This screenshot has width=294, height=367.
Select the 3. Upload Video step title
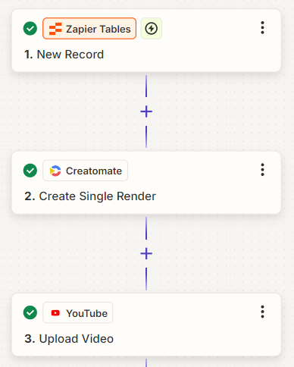(x=69, y=339)
